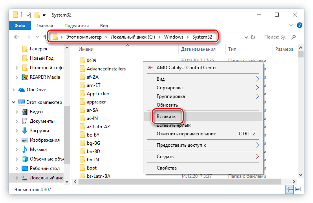The image size is (313, 203).
Task: Open the AppLocker folder in list
Action: 98,94
